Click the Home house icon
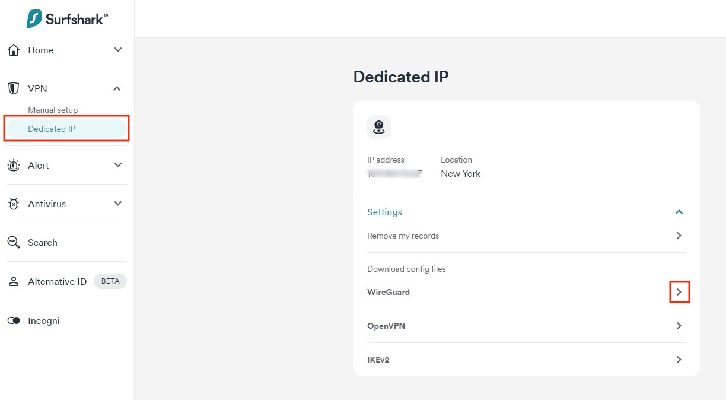This screenshot has height=400, width=726. (x=14, y=50)
